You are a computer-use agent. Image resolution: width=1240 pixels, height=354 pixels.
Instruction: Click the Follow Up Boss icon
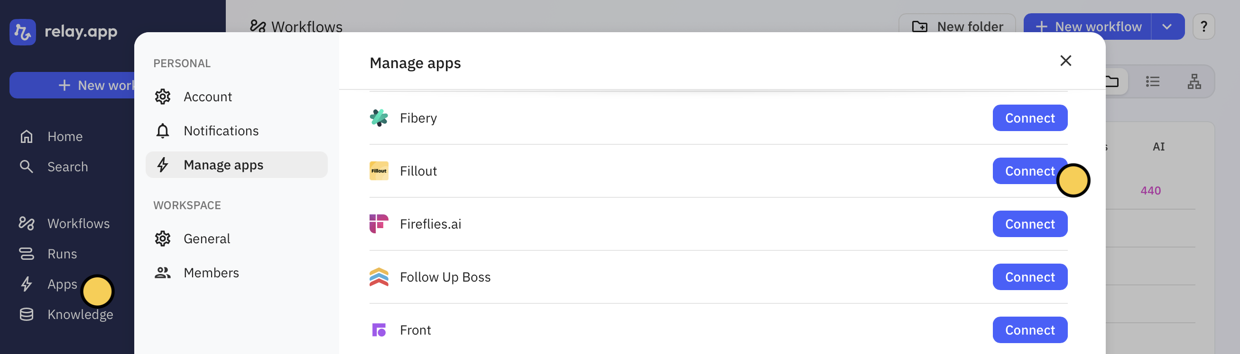[x=379, y=277]
